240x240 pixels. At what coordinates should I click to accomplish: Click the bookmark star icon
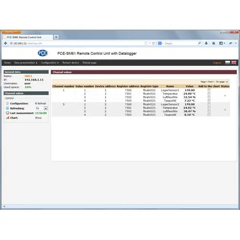pos(146,43)
